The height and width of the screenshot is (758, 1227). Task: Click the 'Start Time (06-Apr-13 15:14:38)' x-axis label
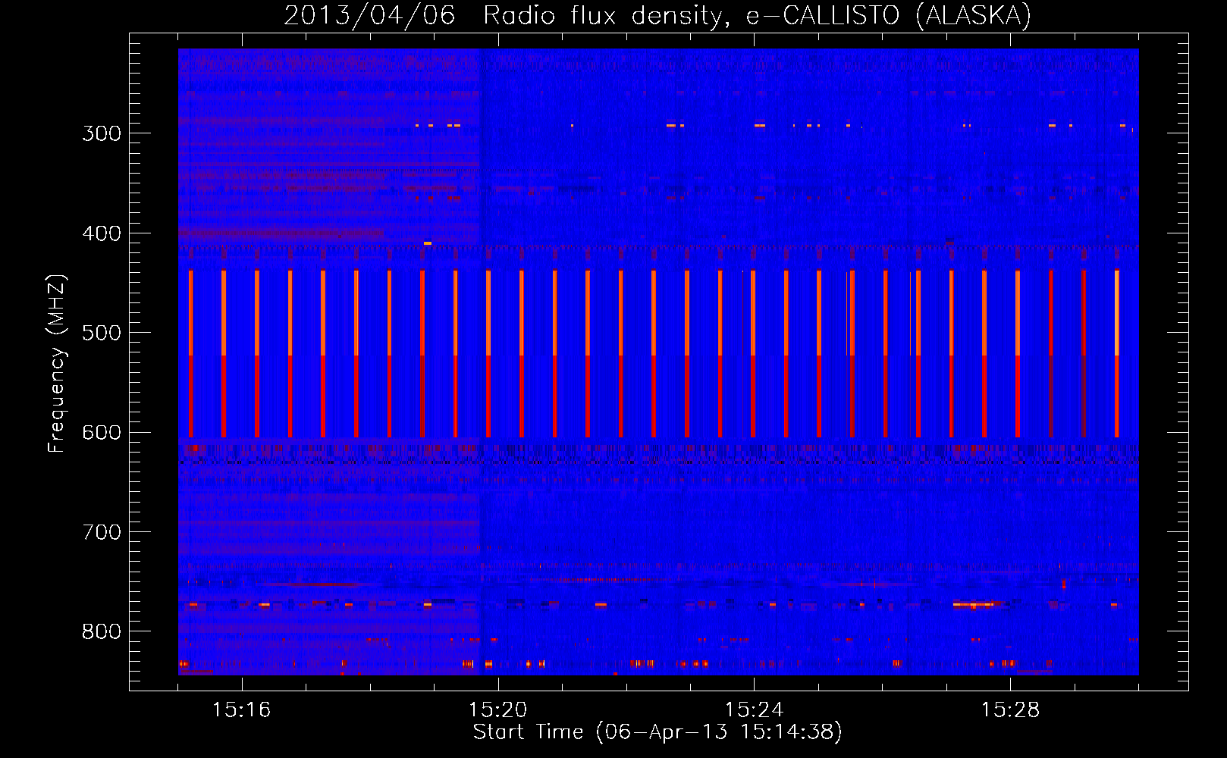tap(657, 732)
